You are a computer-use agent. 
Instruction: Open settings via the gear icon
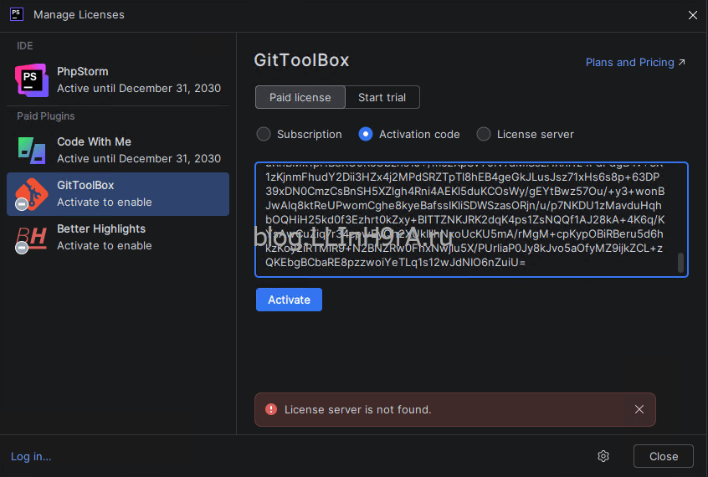[603, 456]
